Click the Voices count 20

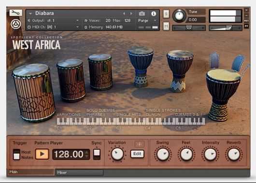pos(108,21)
